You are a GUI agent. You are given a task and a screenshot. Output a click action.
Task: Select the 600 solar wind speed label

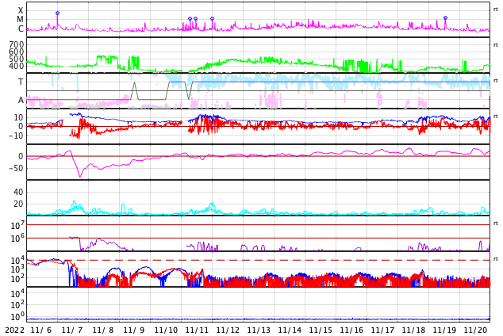pyautogui.click(x=17, y=52)
